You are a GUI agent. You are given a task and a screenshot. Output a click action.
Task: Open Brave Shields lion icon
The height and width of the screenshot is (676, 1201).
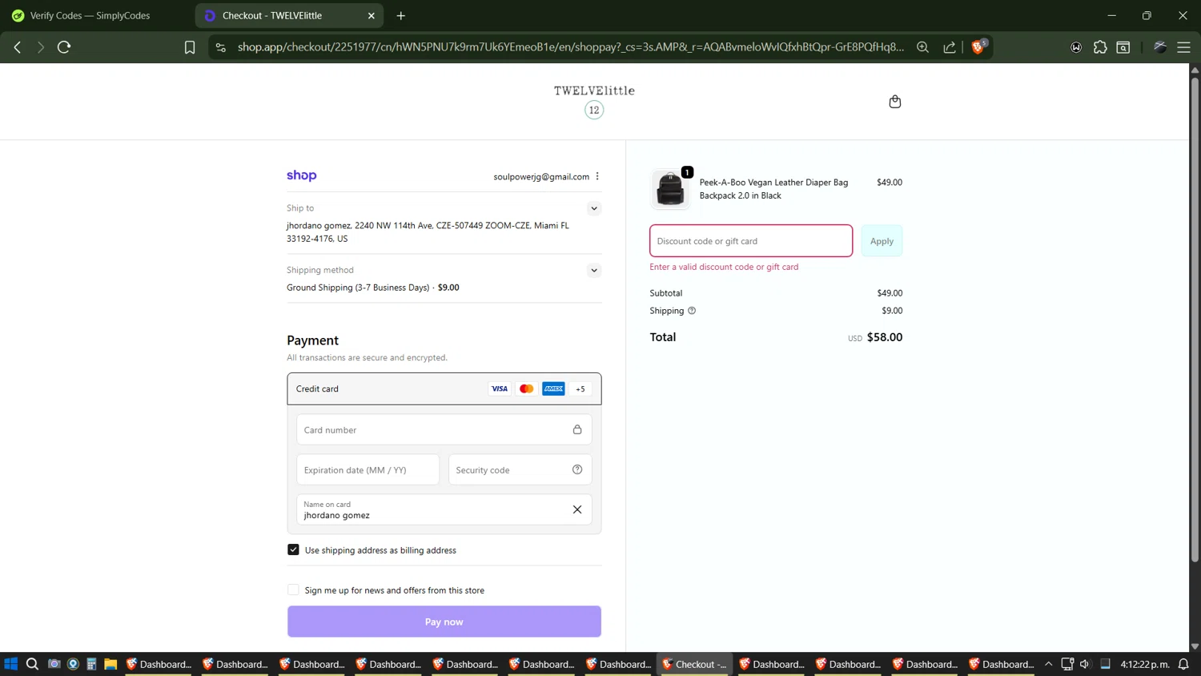point(978,47)
